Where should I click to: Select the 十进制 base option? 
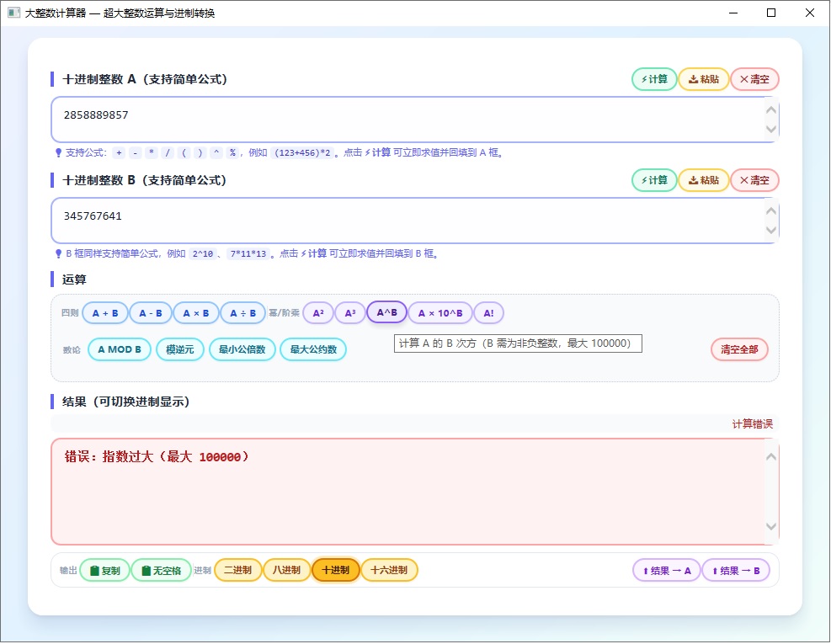(x=335, y=570)
